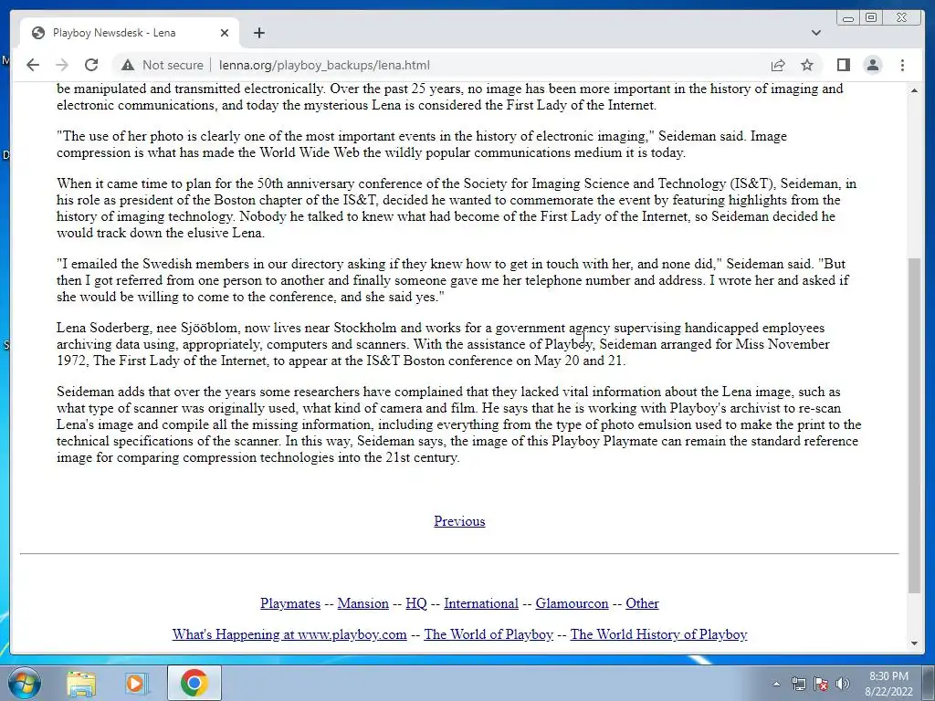Click the words "First Lady of the Internet." in the first paragraph
This screenshot has width=935, height=701.
[582, 106]
